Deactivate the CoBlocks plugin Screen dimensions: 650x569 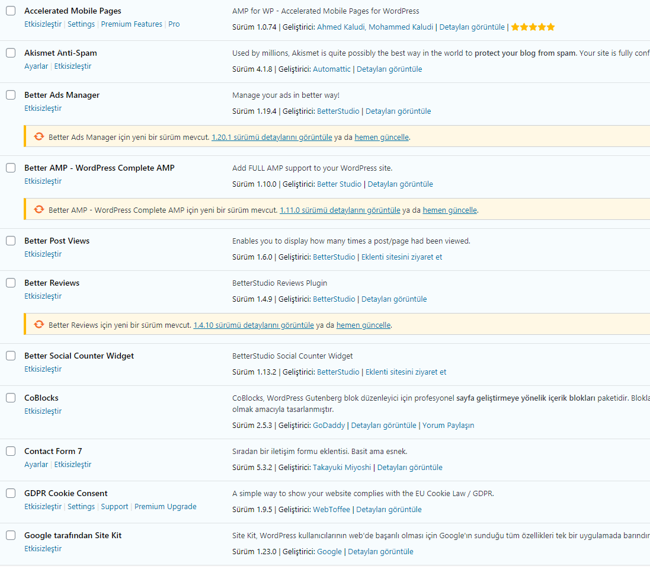(43, 411)
